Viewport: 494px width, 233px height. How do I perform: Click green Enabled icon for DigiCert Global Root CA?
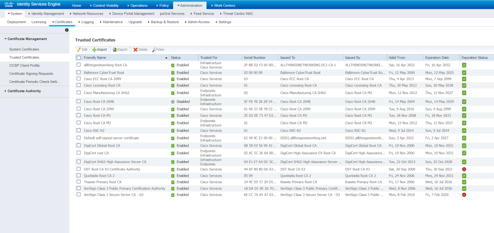173,146
